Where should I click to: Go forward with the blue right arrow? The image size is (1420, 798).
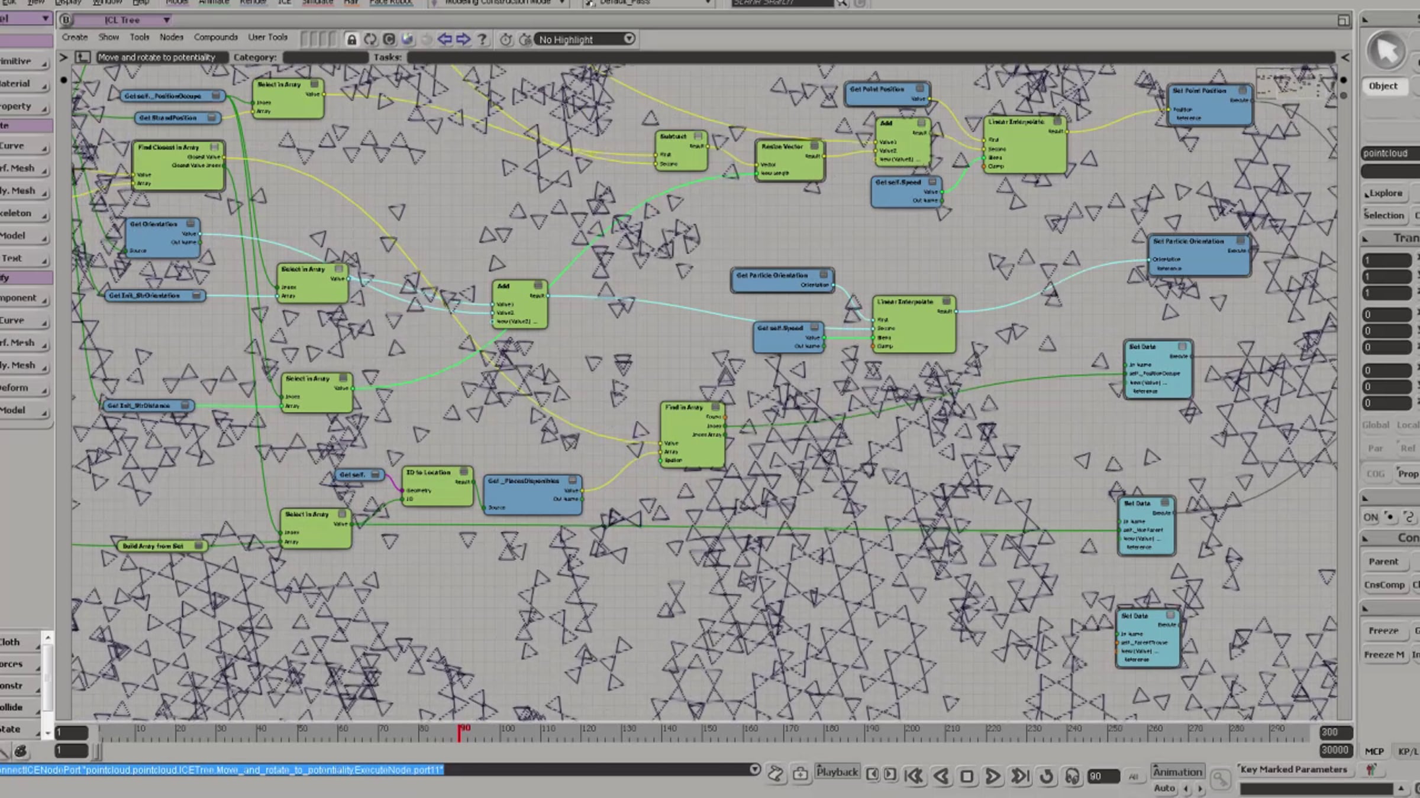click(463, 40)
